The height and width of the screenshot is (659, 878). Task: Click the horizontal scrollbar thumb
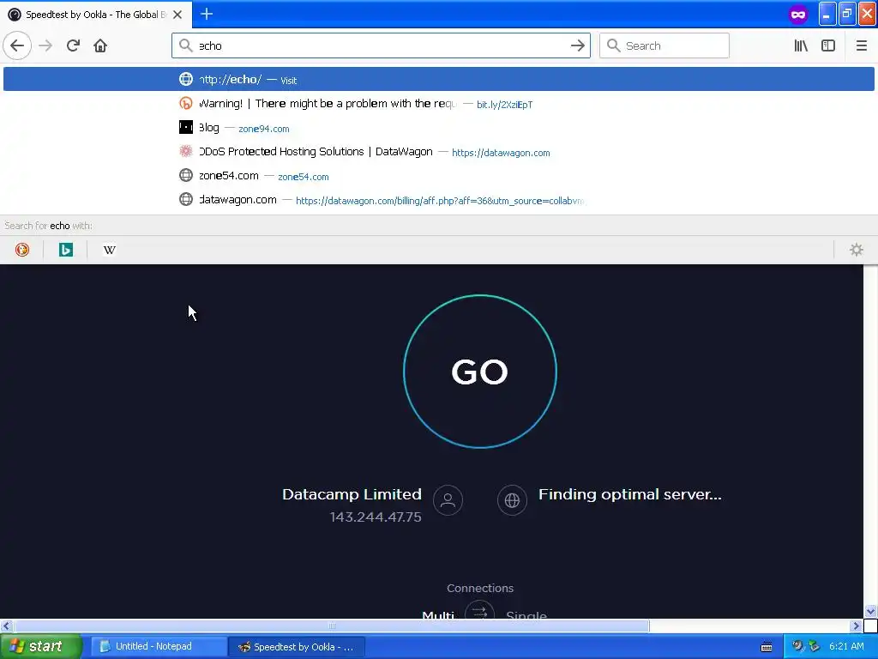pyautogui.click(x=332, y=626)
